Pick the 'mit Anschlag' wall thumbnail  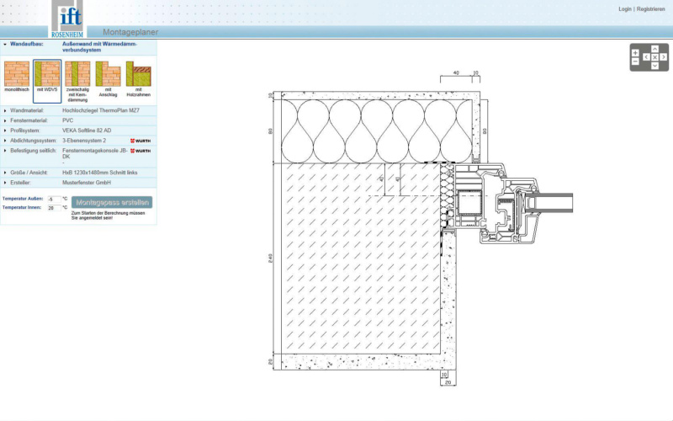108,76
